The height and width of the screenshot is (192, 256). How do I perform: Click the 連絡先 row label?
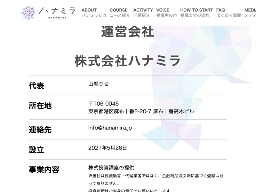(40, 130)
